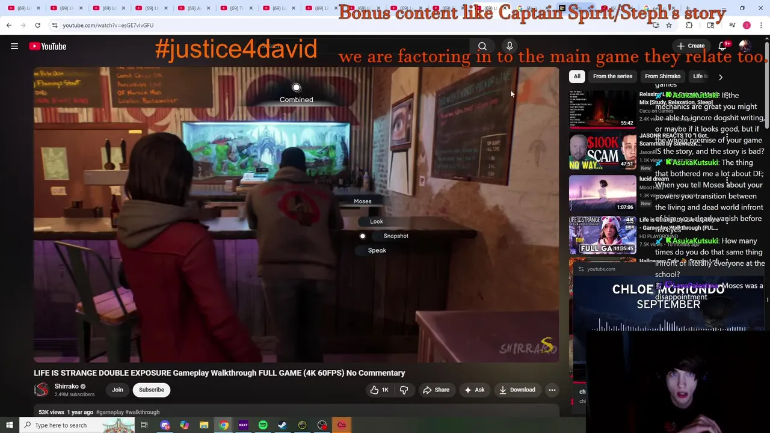View site information icon in address bar

tap(55, 25)
